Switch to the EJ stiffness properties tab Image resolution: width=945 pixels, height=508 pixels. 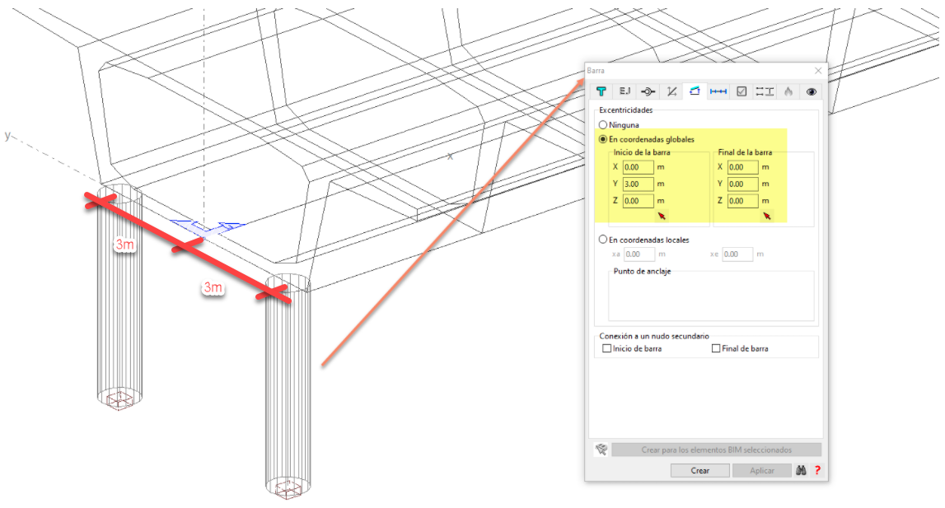pos(625,91)
